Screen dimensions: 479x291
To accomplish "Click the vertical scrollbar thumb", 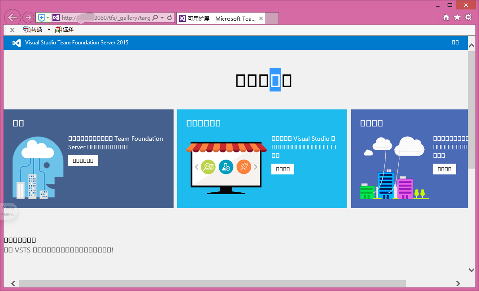I will point(471,109).
